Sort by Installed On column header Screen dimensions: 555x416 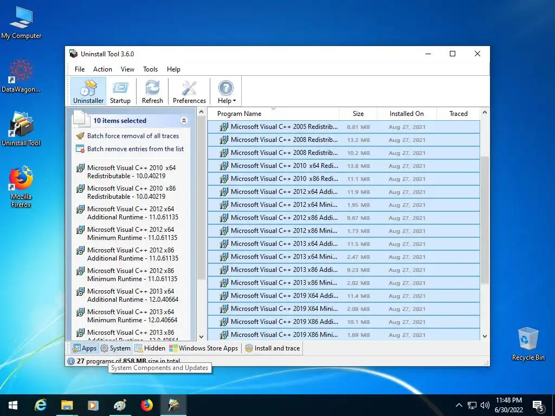[406, 114]
